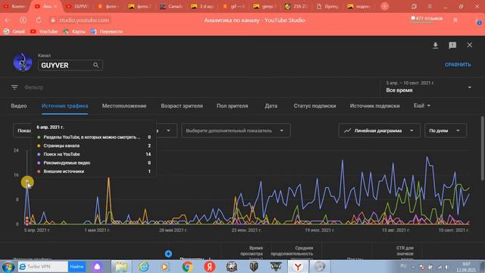Click the Найти search button in taskbar

coord(77,266)
